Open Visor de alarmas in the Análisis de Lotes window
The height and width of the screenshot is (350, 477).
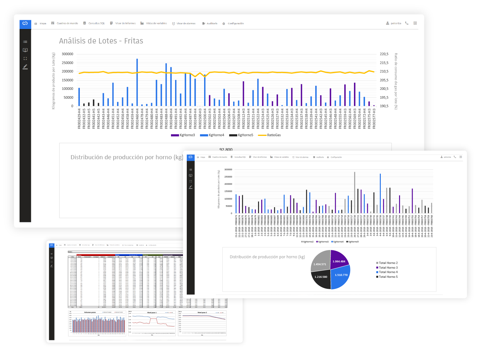184,23
